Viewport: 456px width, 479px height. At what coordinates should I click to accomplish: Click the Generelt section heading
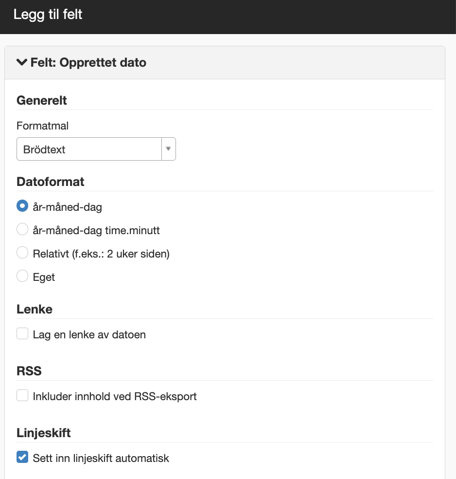click(x=42, y=100)
